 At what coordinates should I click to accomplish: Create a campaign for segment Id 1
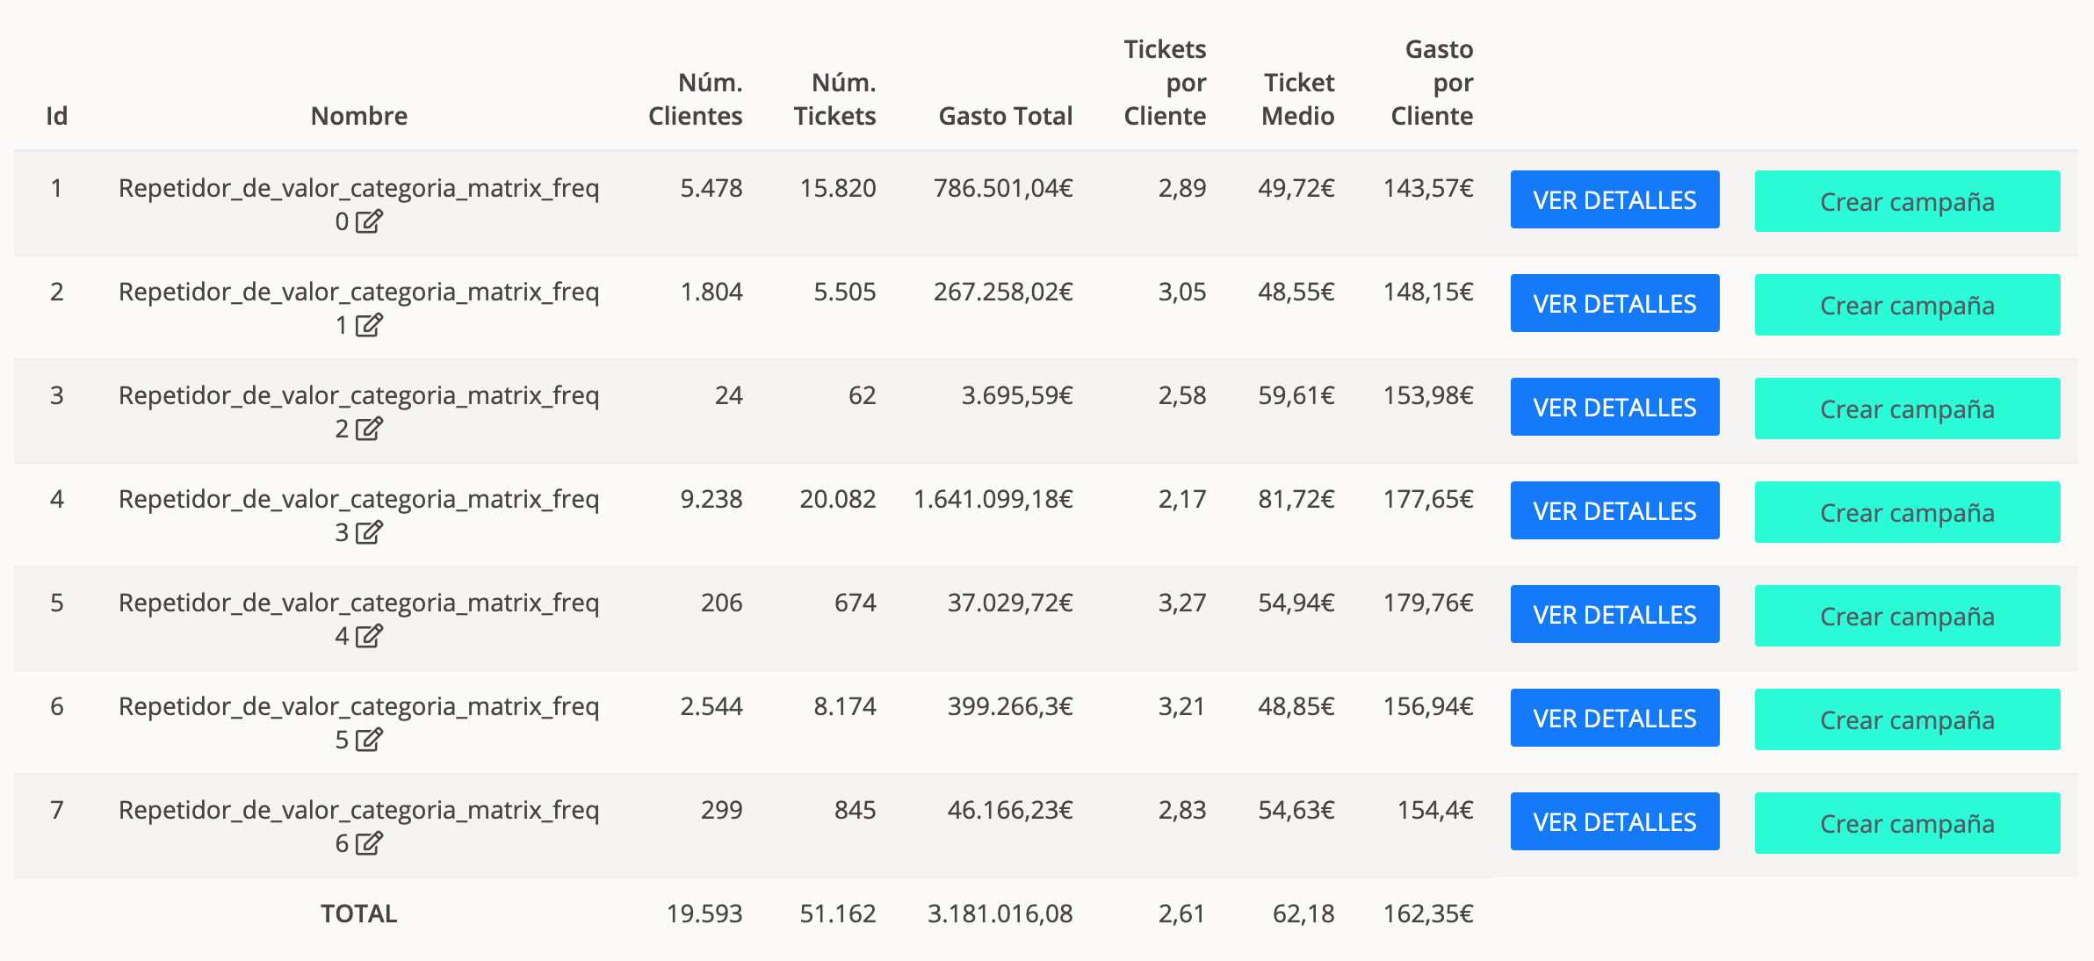coord(1907,202)
